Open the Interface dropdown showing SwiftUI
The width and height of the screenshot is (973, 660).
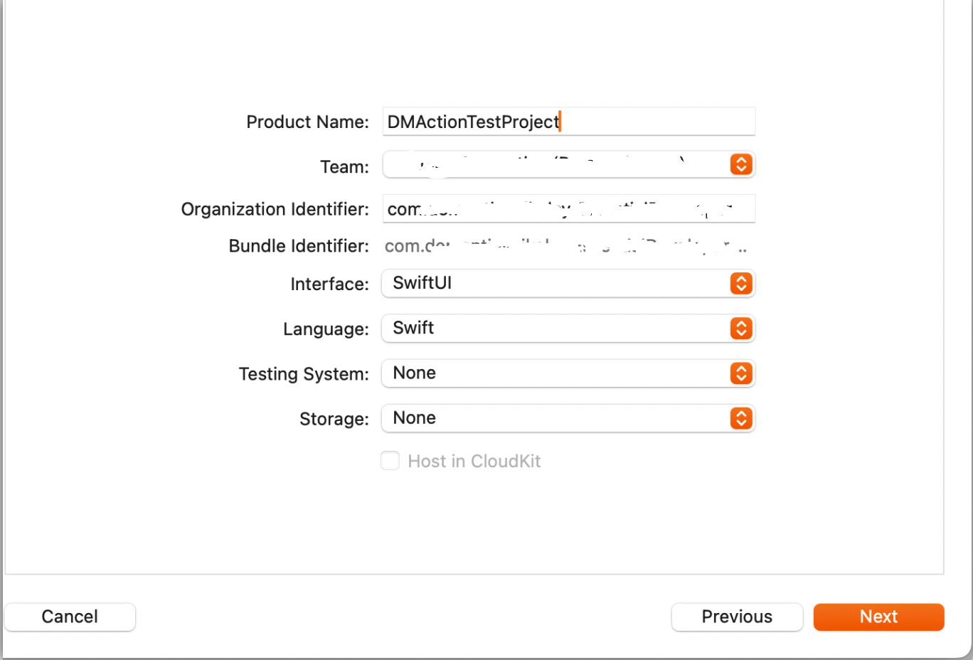point(568,283)
